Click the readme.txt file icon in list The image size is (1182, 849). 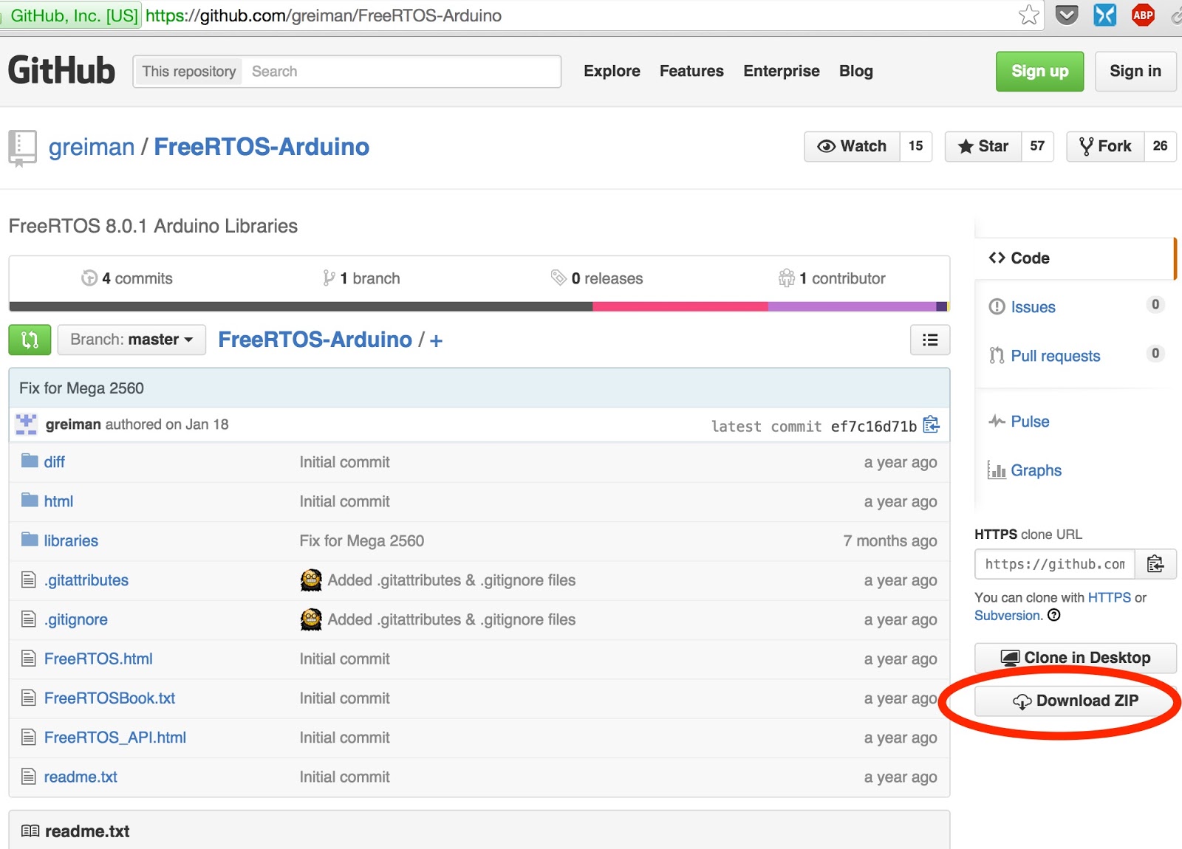click(x=29, y=776)
